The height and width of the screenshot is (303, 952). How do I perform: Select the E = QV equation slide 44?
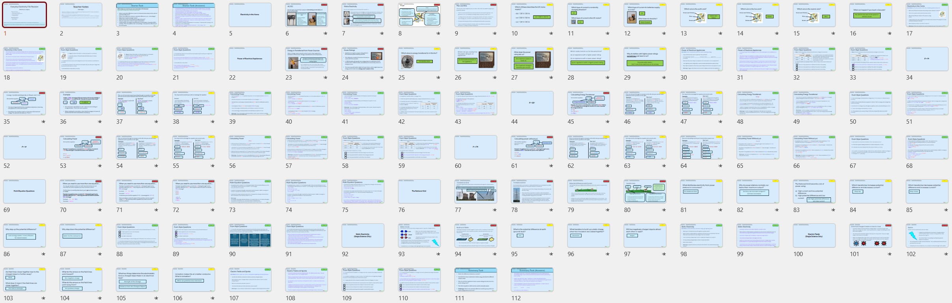click(x=532, y=103)
